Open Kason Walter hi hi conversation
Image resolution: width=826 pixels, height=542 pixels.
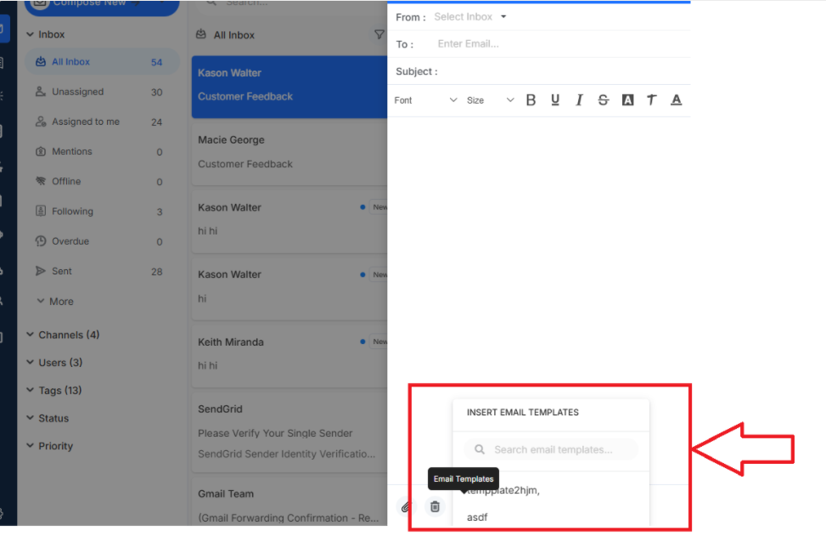289,221
